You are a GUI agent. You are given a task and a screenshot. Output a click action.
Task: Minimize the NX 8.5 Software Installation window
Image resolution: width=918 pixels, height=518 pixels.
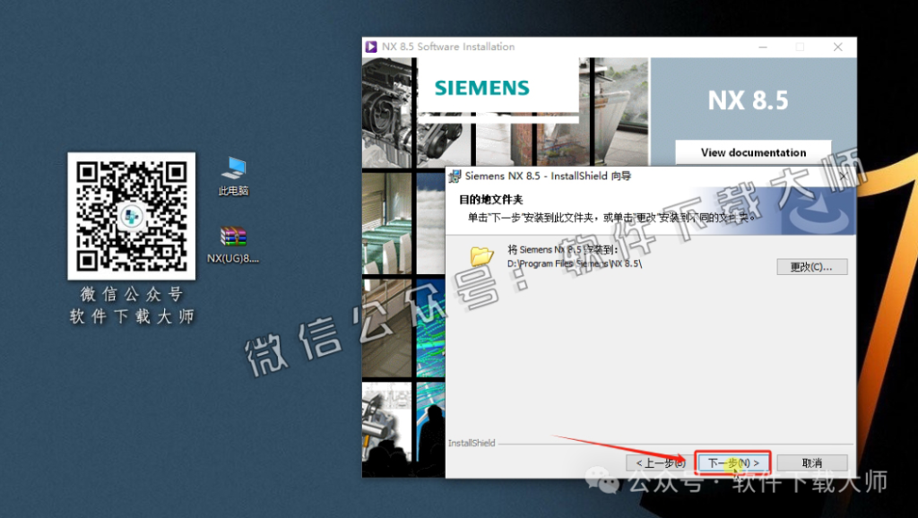(x=761, y=46)
